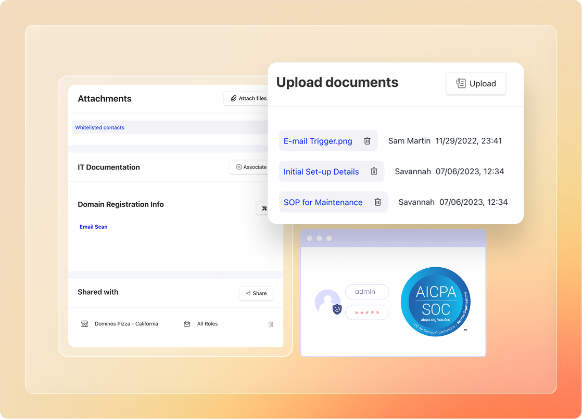
Task: Open the Whitelisted contacts attachment
Action: [99, 127]
